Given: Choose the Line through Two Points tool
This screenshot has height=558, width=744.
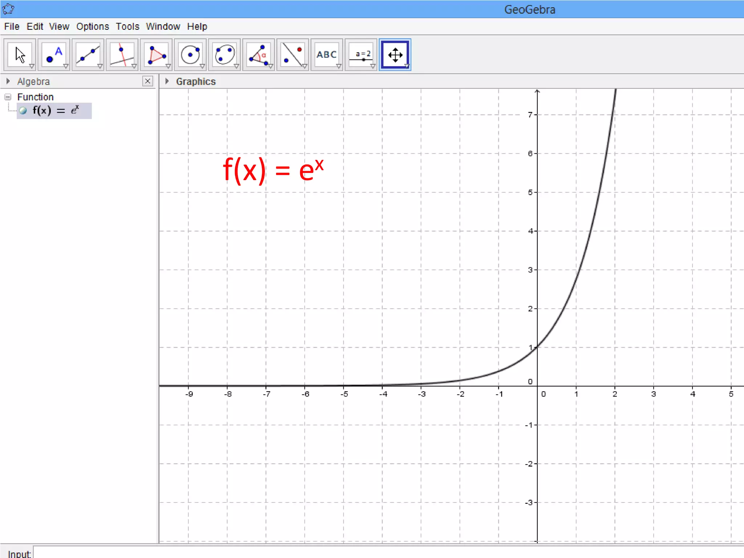Looking at the screenshot, I should (x=88, y=54).
